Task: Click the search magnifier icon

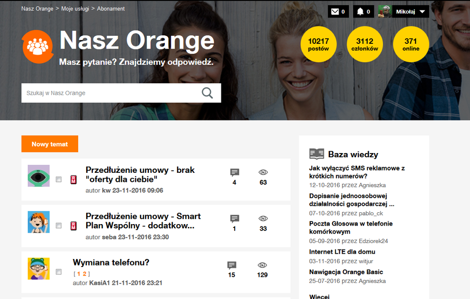Action: click(x=207, y=93)
